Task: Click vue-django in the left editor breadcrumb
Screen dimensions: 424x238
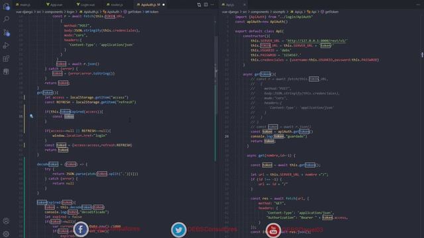Action: click(25, 12)
